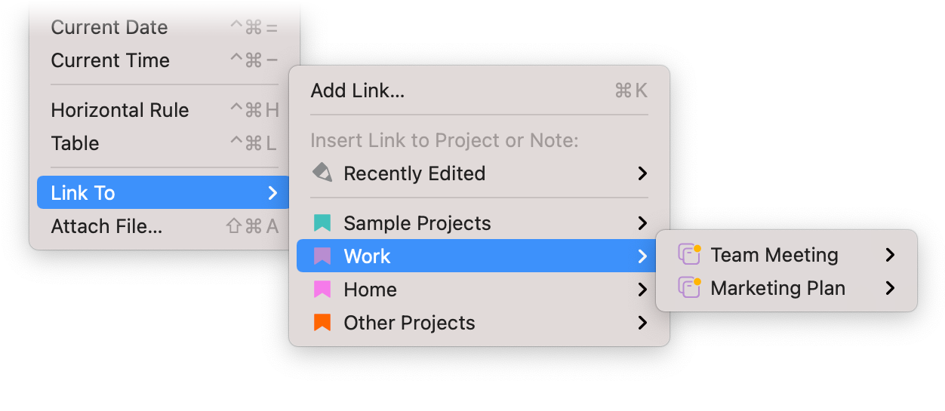Select the highlighted Link To item
This screenshot has height=411, width=945.
pos(163,193)
